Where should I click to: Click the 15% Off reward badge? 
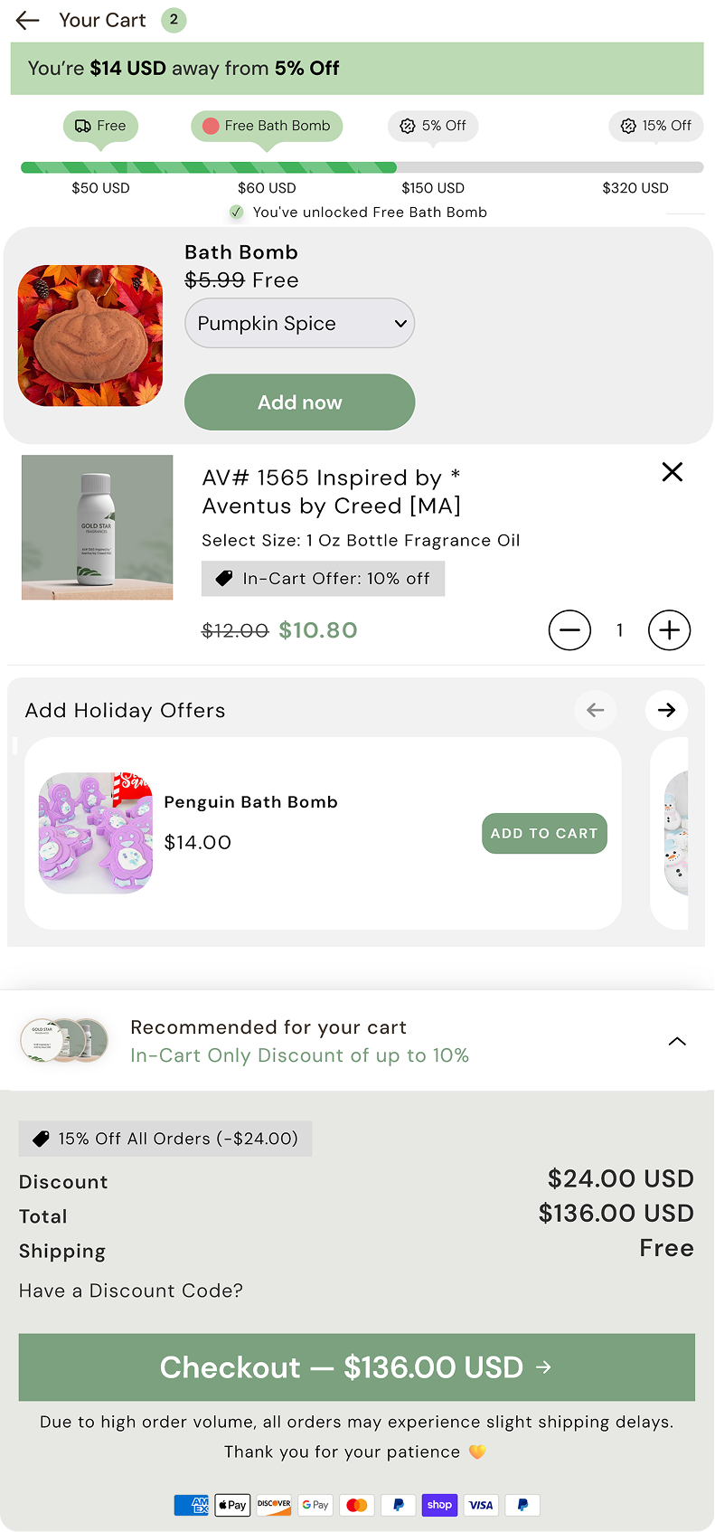tap(656, 126)
